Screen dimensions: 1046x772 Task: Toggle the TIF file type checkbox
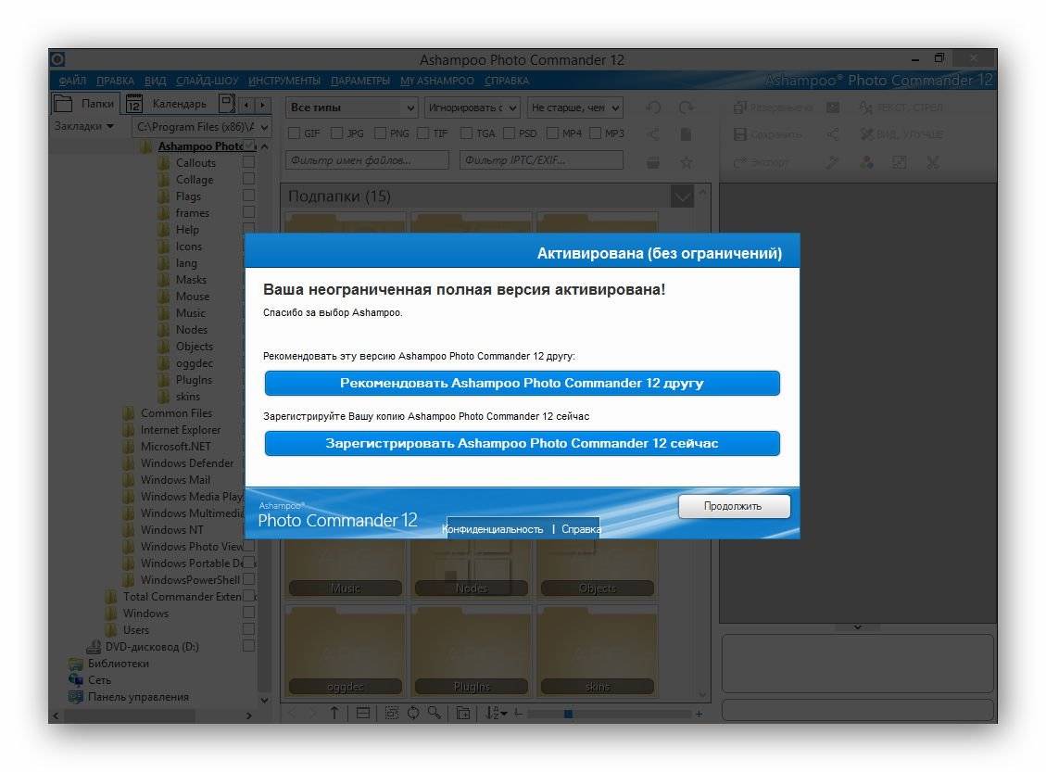422,133
